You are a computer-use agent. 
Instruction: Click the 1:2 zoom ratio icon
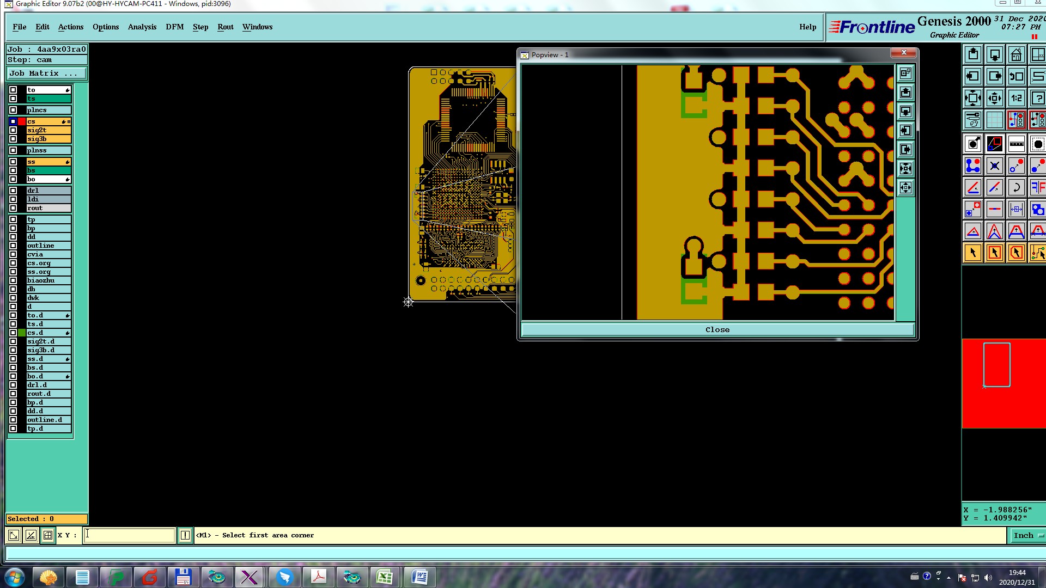(x=1016, y=98)
